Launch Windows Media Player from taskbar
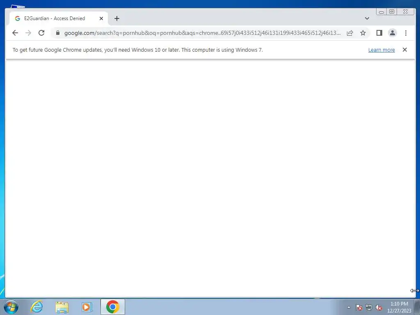420x315 pixels. tap(87, 307)
